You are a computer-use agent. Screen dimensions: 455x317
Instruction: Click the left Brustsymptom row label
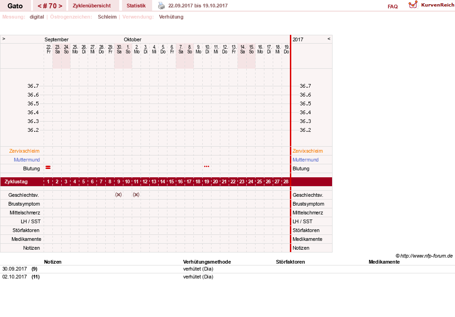pos(24,204)
